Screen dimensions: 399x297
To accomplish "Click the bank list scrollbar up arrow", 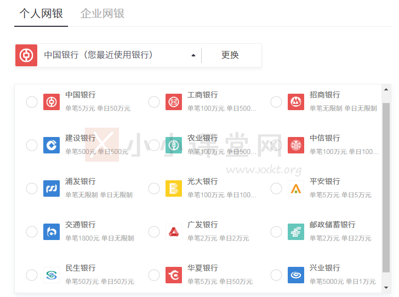I will pyautogui.click(x=386, y=89).
